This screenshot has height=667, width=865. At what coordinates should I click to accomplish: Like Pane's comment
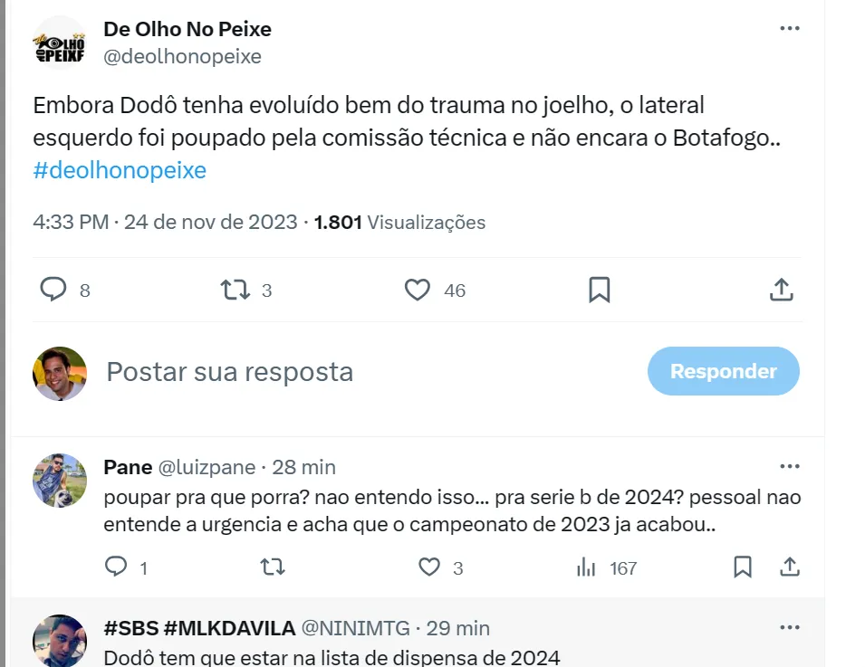429,567
